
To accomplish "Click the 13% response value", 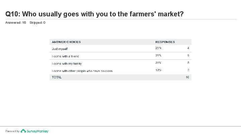I will tap(158, 70).
